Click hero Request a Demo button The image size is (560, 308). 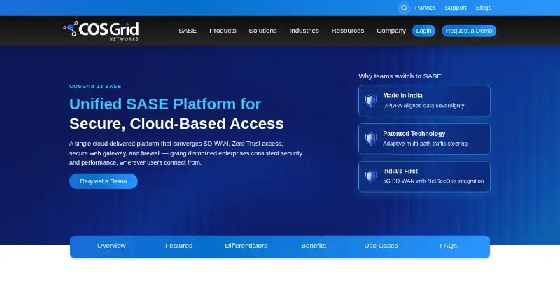103,181
